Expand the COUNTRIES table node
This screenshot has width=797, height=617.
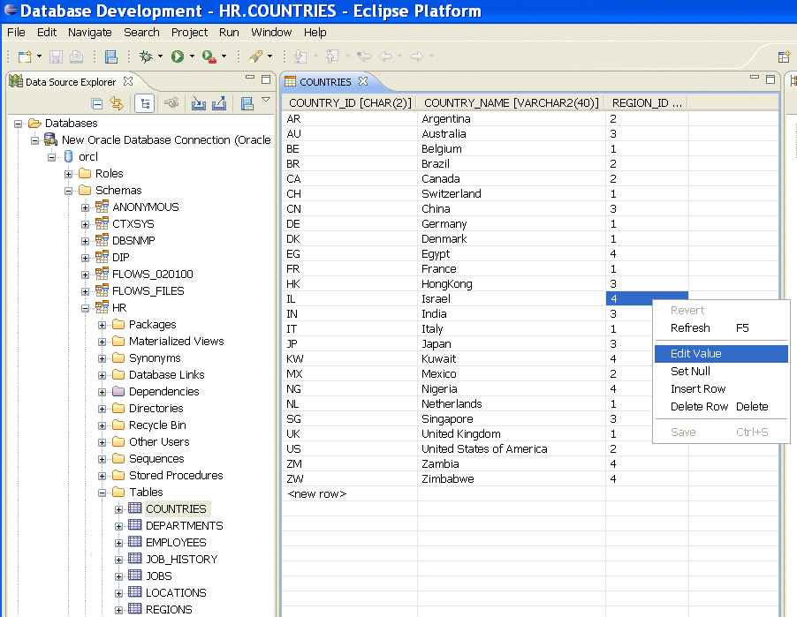coord(119,509)
